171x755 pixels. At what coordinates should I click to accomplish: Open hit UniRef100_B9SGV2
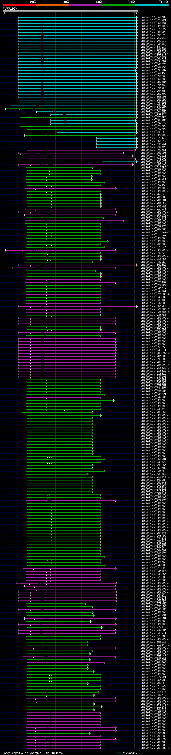click(153, 35)
